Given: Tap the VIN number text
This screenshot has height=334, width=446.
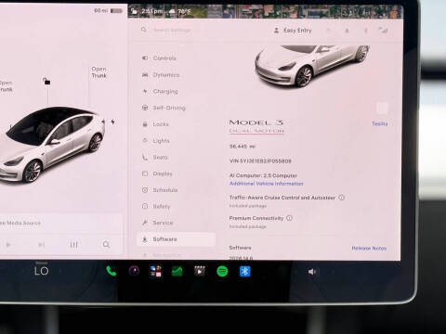Looking at the screenshot, I should click(x=260, y=161).
